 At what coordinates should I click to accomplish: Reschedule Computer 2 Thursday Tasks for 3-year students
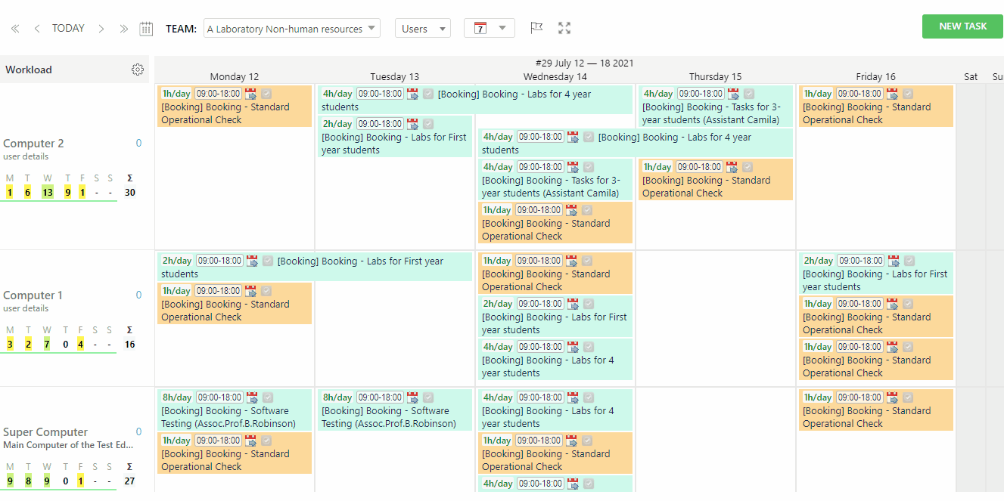(733, 94)
